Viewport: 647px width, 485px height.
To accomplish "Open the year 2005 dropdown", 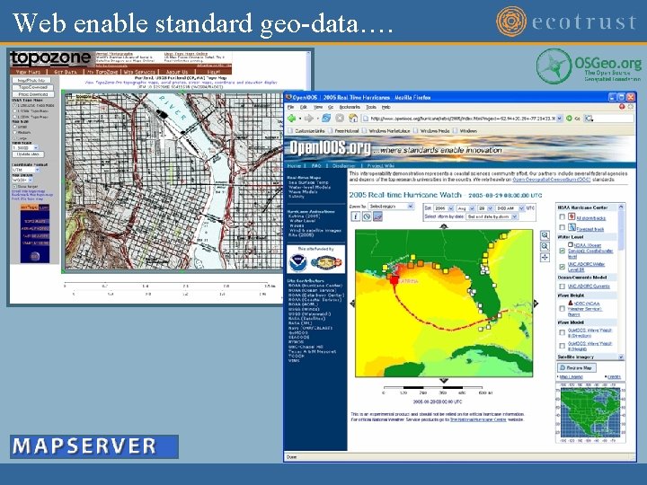I will 444,208.
